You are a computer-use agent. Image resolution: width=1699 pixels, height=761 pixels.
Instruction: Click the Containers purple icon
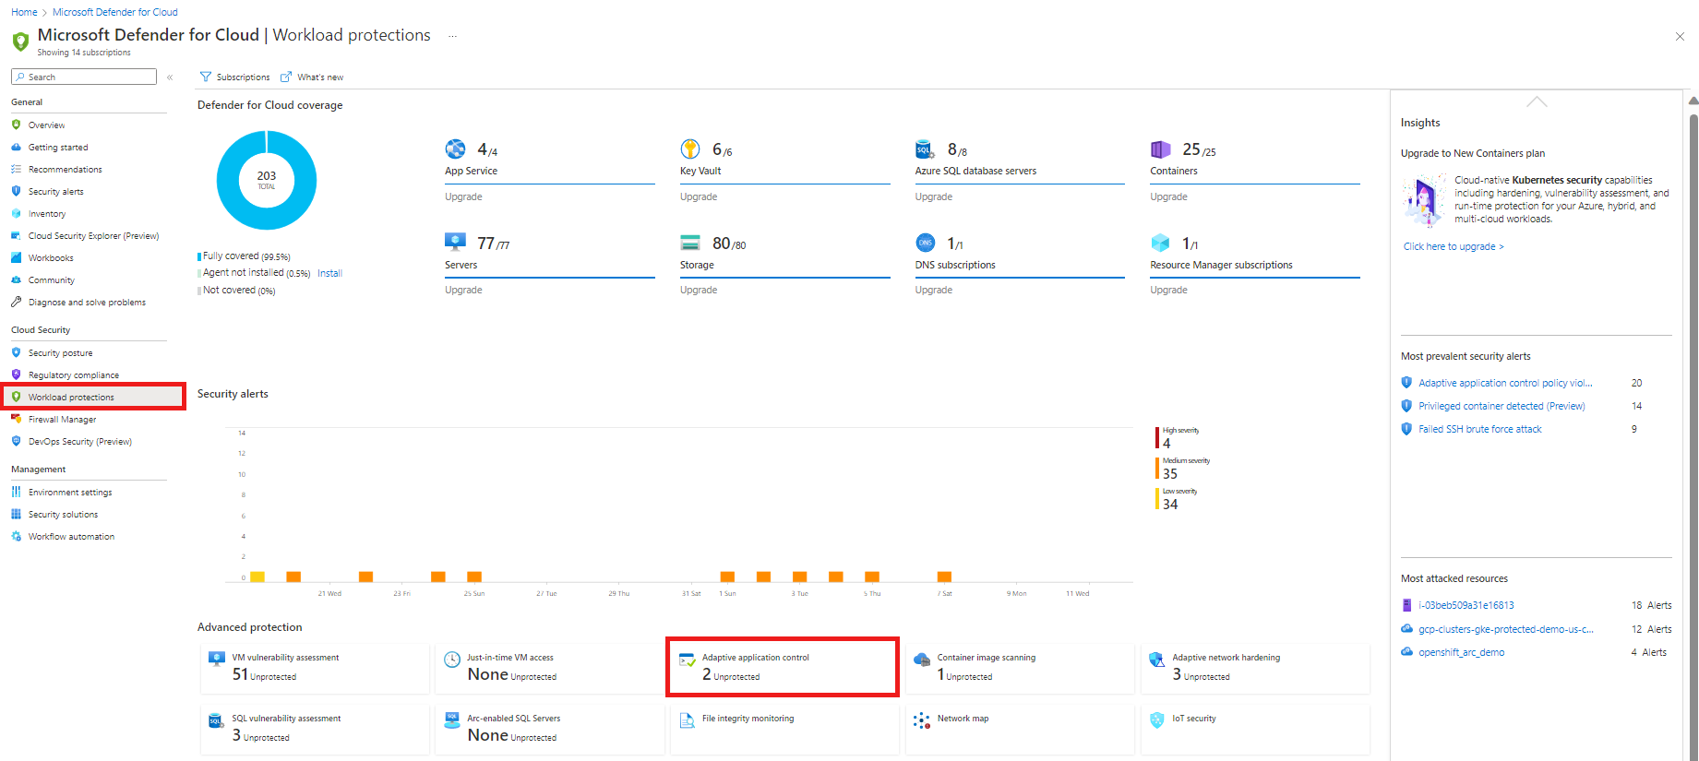[1160, 149]
